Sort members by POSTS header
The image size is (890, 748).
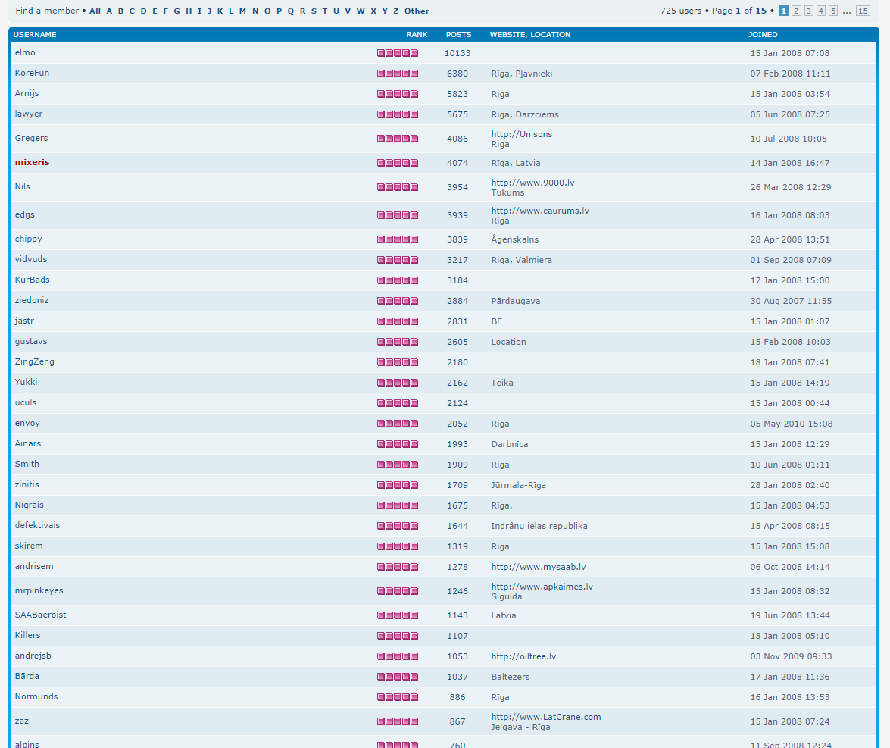(458, 34)
